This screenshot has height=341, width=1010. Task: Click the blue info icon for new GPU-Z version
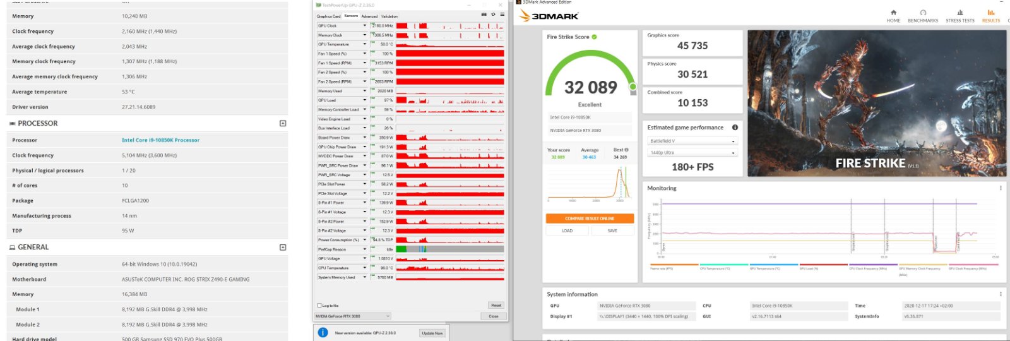click(323, 332)
